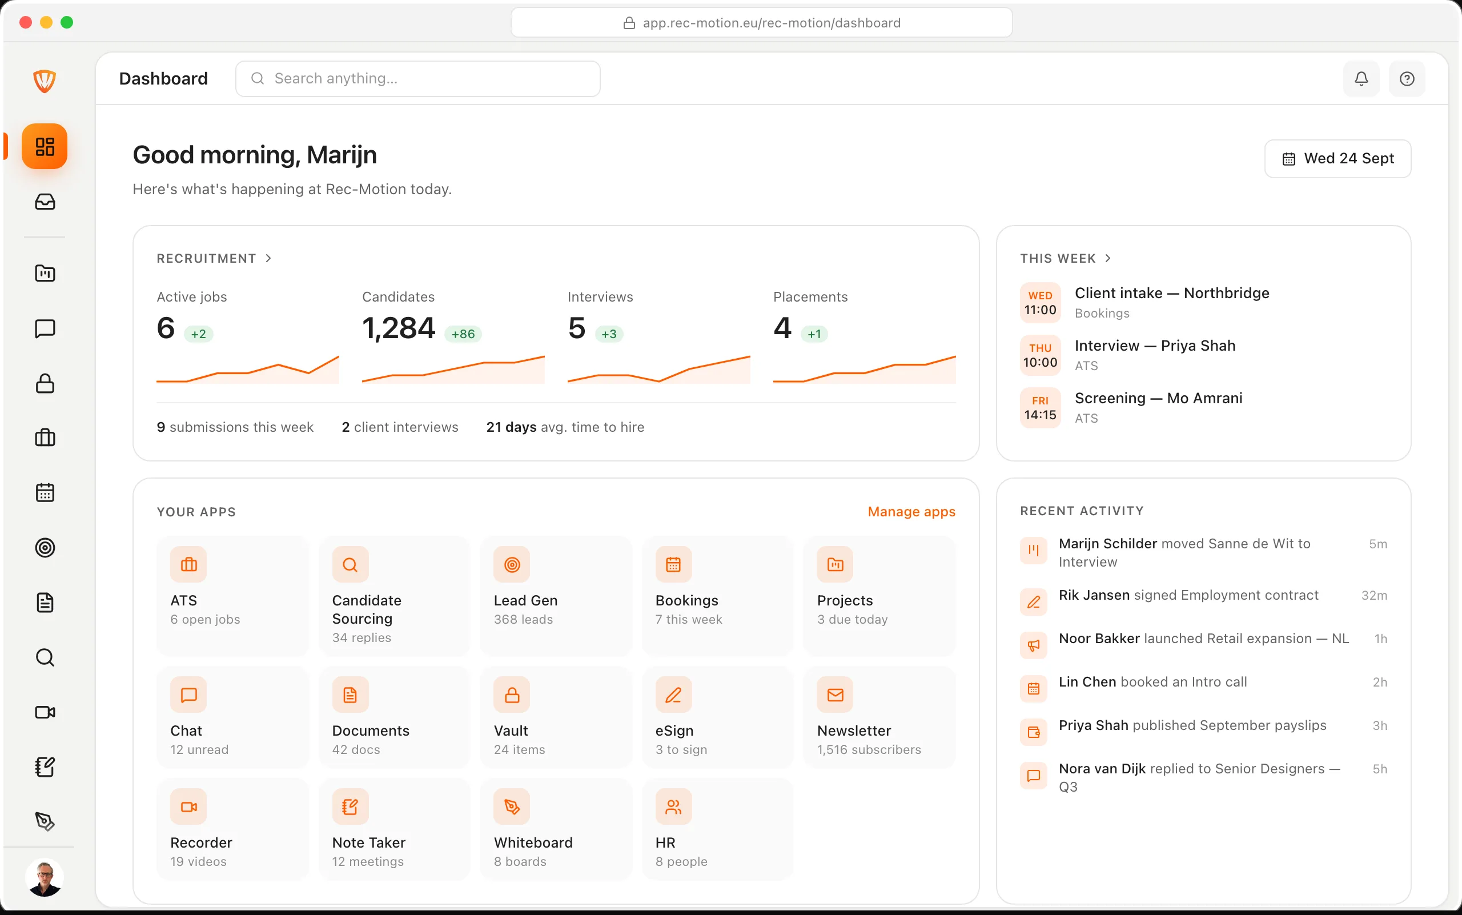The width and height of the screenshot is (1462, 915).
Task: Open the Note Taker app card
Action: click(395, 829)
